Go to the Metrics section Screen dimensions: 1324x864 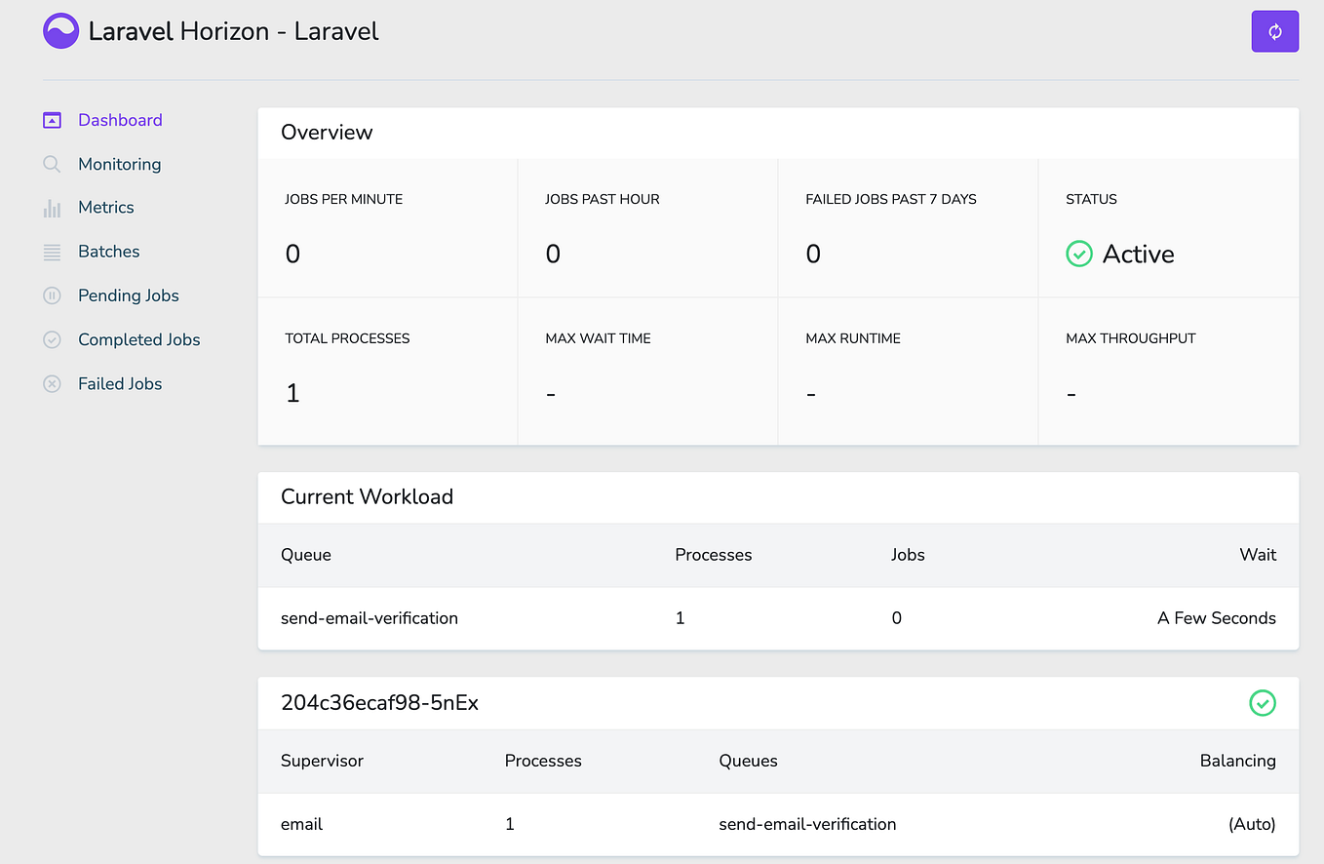(106, 208)
